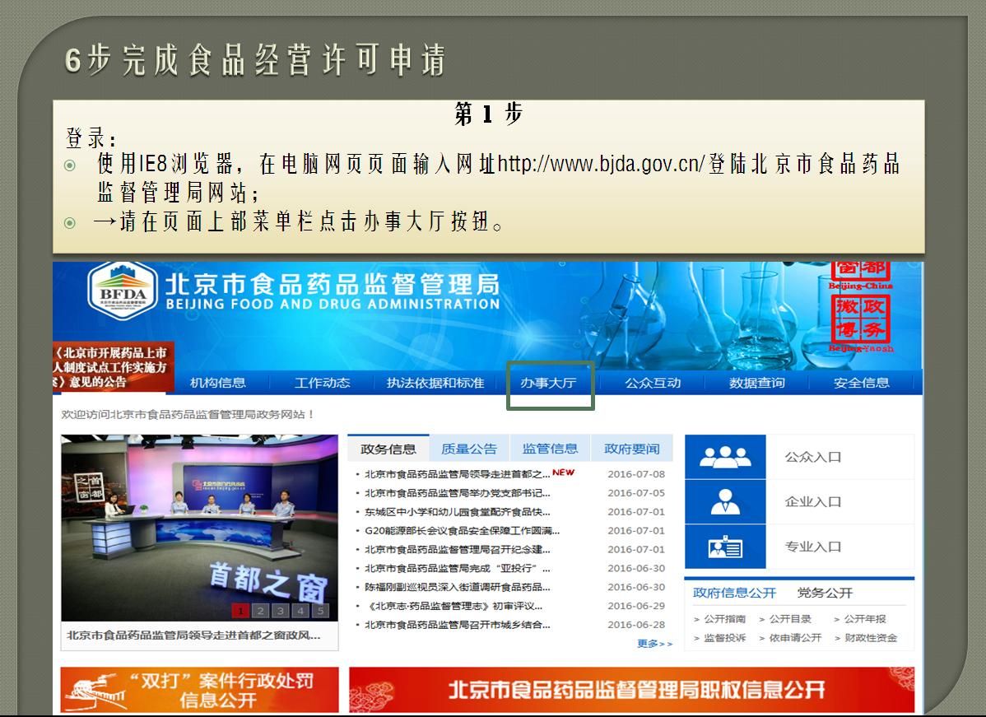Open the slideshow caption 北京市食品药品监管局领导走进首都之窗政风...
Image resolution: width=986 pixels, height=717 pixels.
(x=193, y=636)
